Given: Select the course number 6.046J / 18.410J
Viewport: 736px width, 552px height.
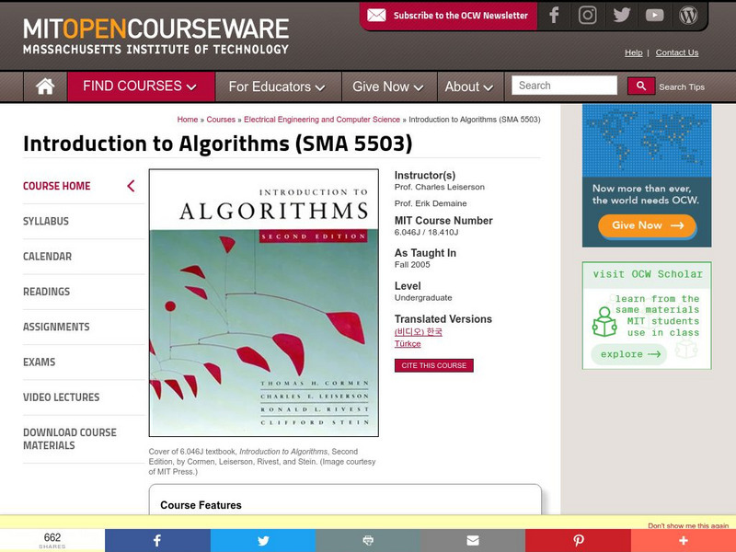Looking at the screenshot, I should point(426,233).
